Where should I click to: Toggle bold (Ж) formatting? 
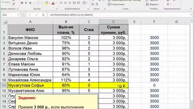[22, 3]
